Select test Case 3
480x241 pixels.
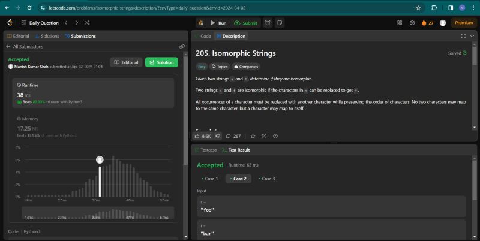(267, 179)
